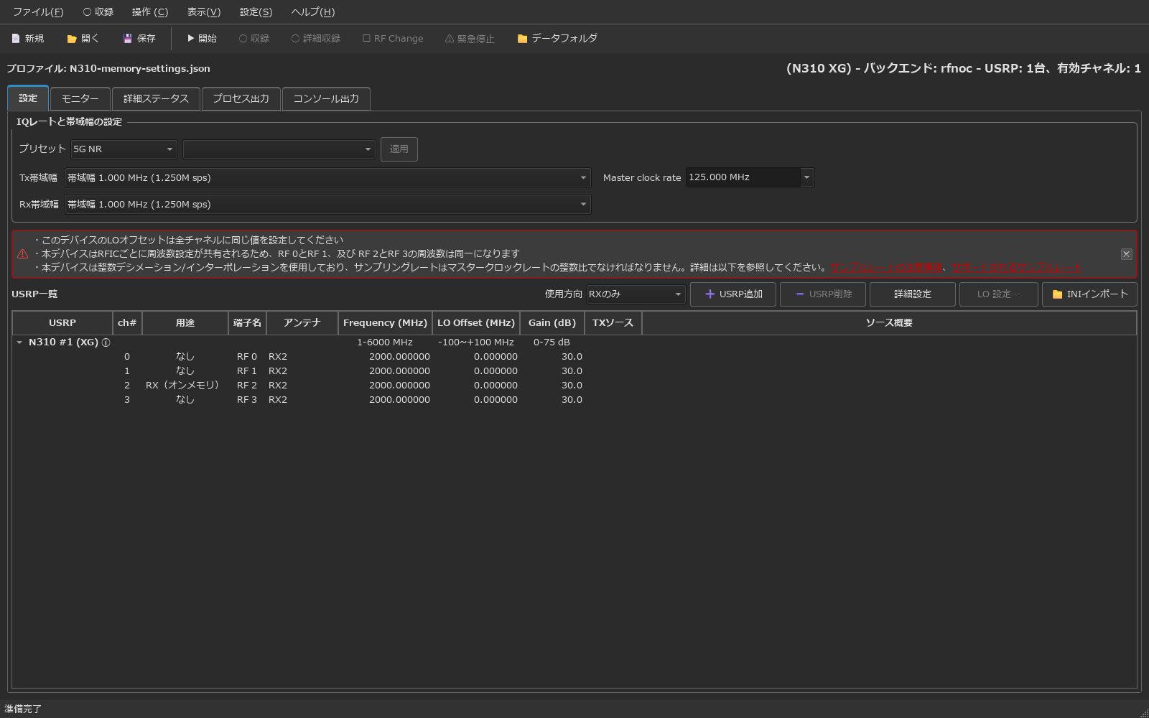
Task: Open the 設定(S) menu
Action: [256, 12]
